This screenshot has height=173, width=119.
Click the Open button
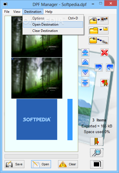41,164
